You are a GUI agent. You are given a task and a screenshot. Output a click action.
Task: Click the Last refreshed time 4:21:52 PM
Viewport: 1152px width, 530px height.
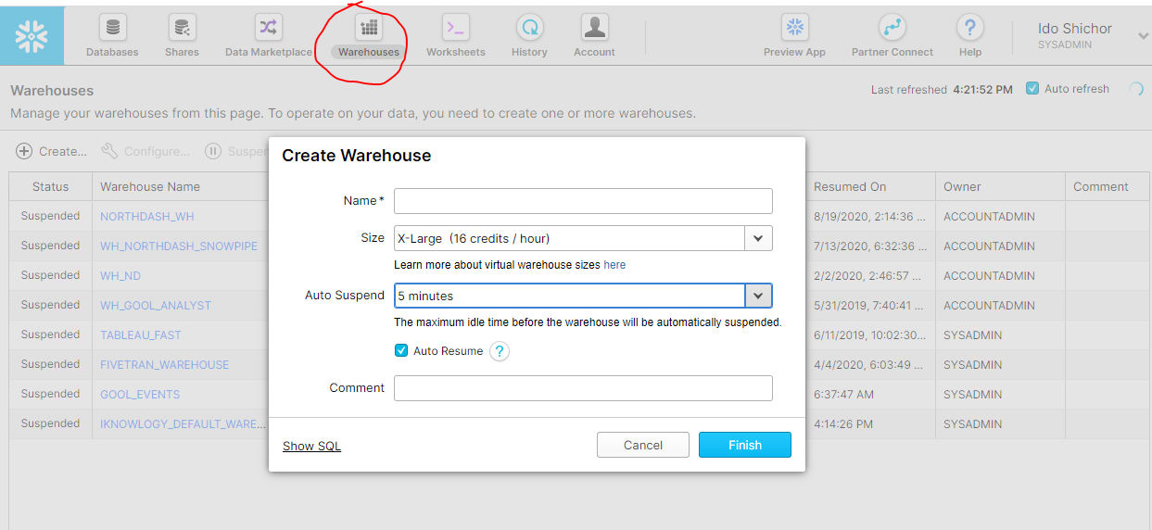tap(982, 90)
